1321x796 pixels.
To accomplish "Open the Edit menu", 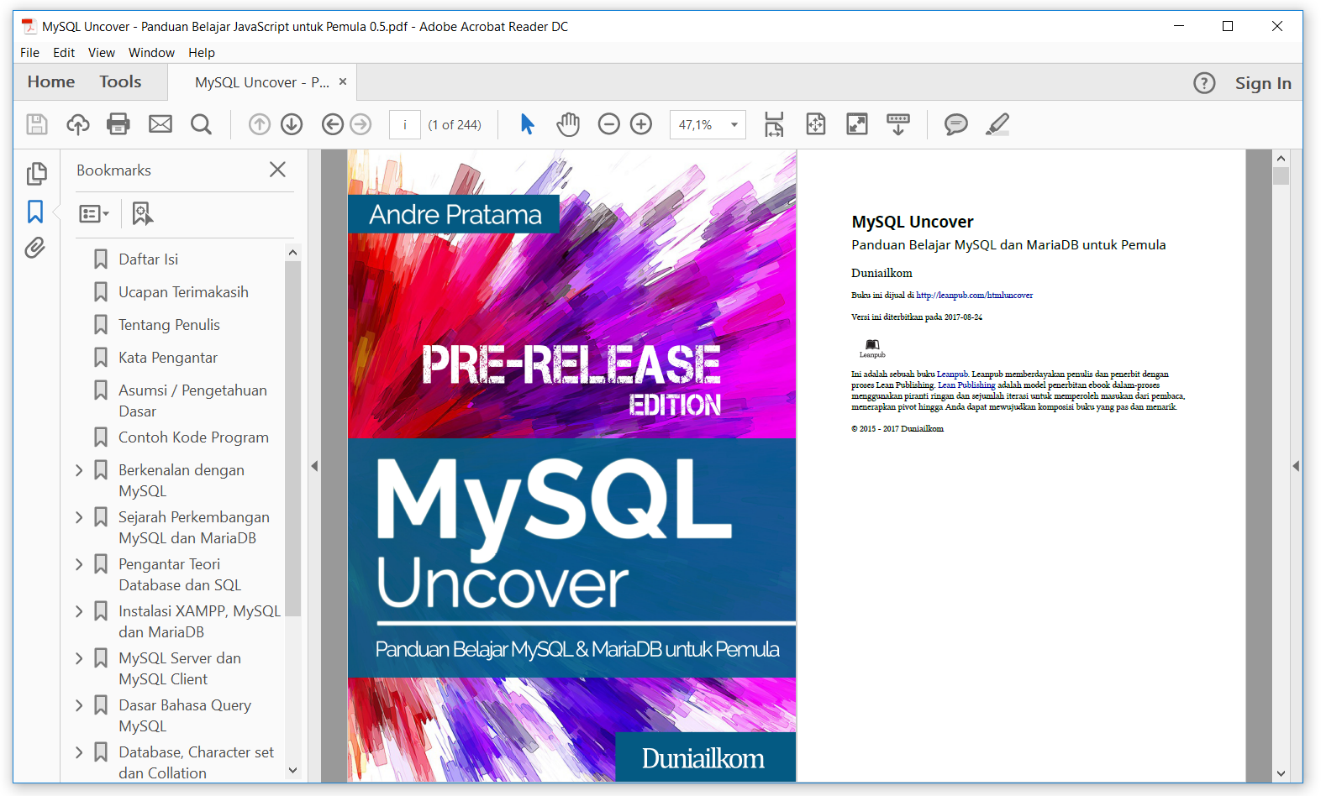I will (x=64, y=52).
